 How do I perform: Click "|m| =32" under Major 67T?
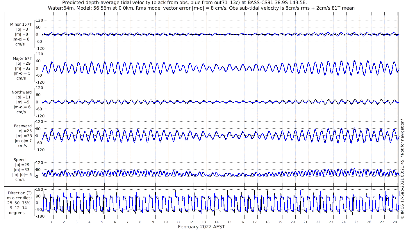[x=23, y=68]
